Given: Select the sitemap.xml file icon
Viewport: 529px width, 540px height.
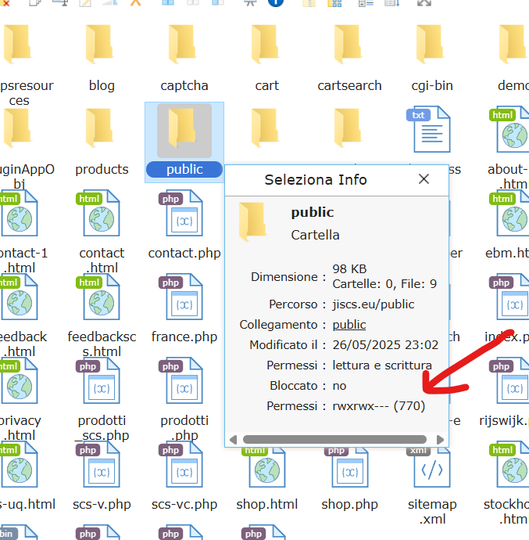Looking at the screenshot, I should coord(432,466).
